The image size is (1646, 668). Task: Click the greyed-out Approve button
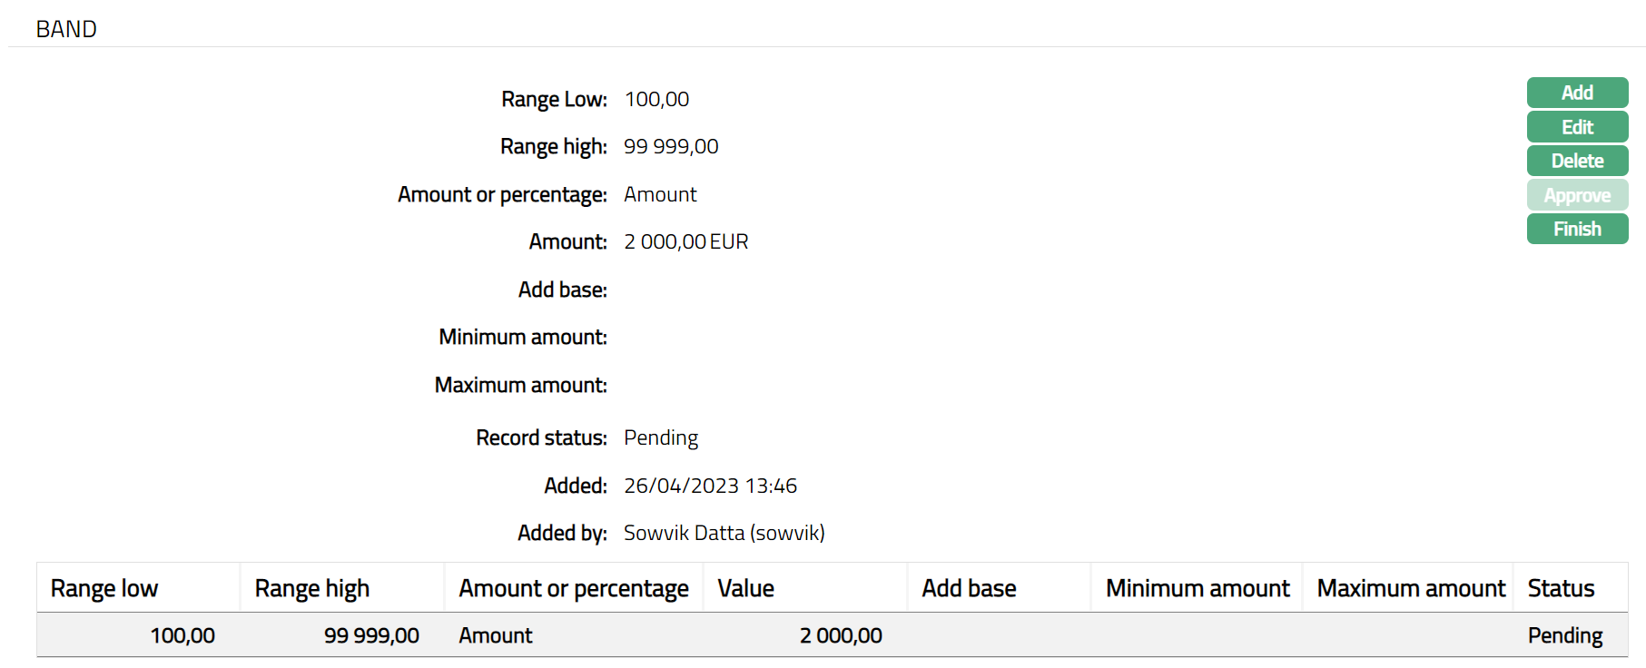tap(1576, 195)
